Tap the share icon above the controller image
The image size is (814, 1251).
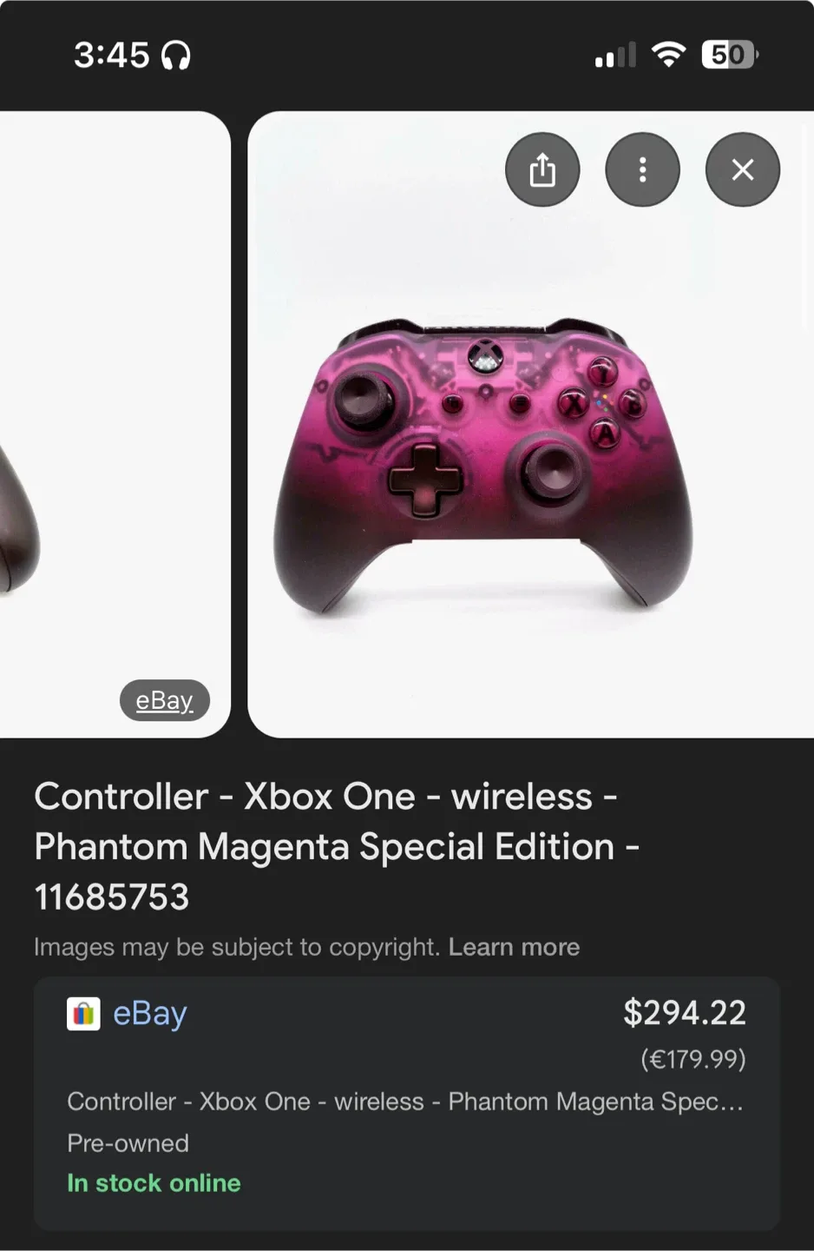click(x=542, y=169)
